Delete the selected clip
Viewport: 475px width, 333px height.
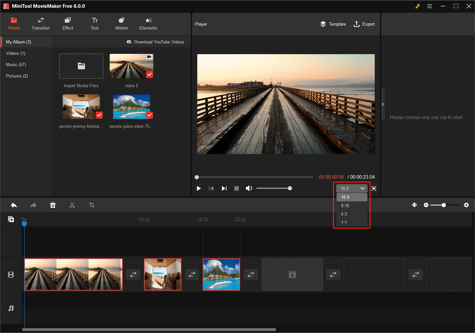(x=53, y=205)
